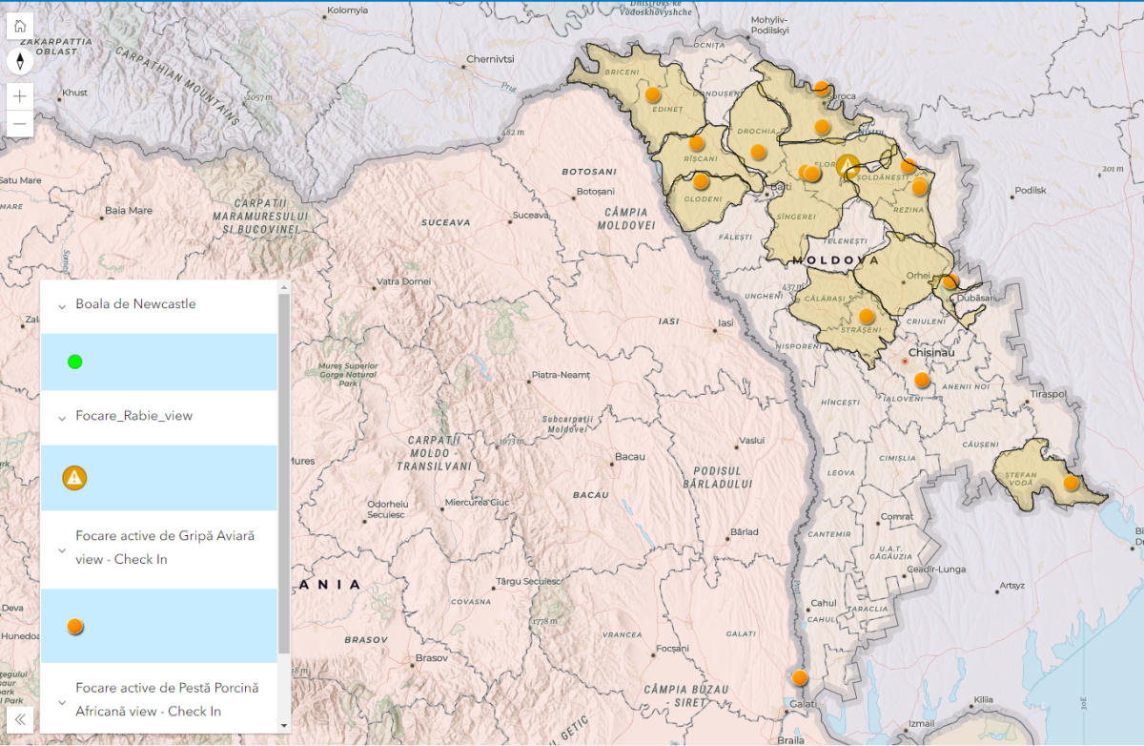Click the Focare active de Gripă Aviară title

[x=165, y=548]
